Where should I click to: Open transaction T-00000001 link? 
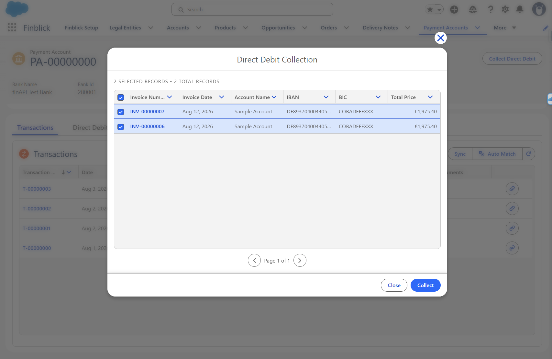click(37, 228)
